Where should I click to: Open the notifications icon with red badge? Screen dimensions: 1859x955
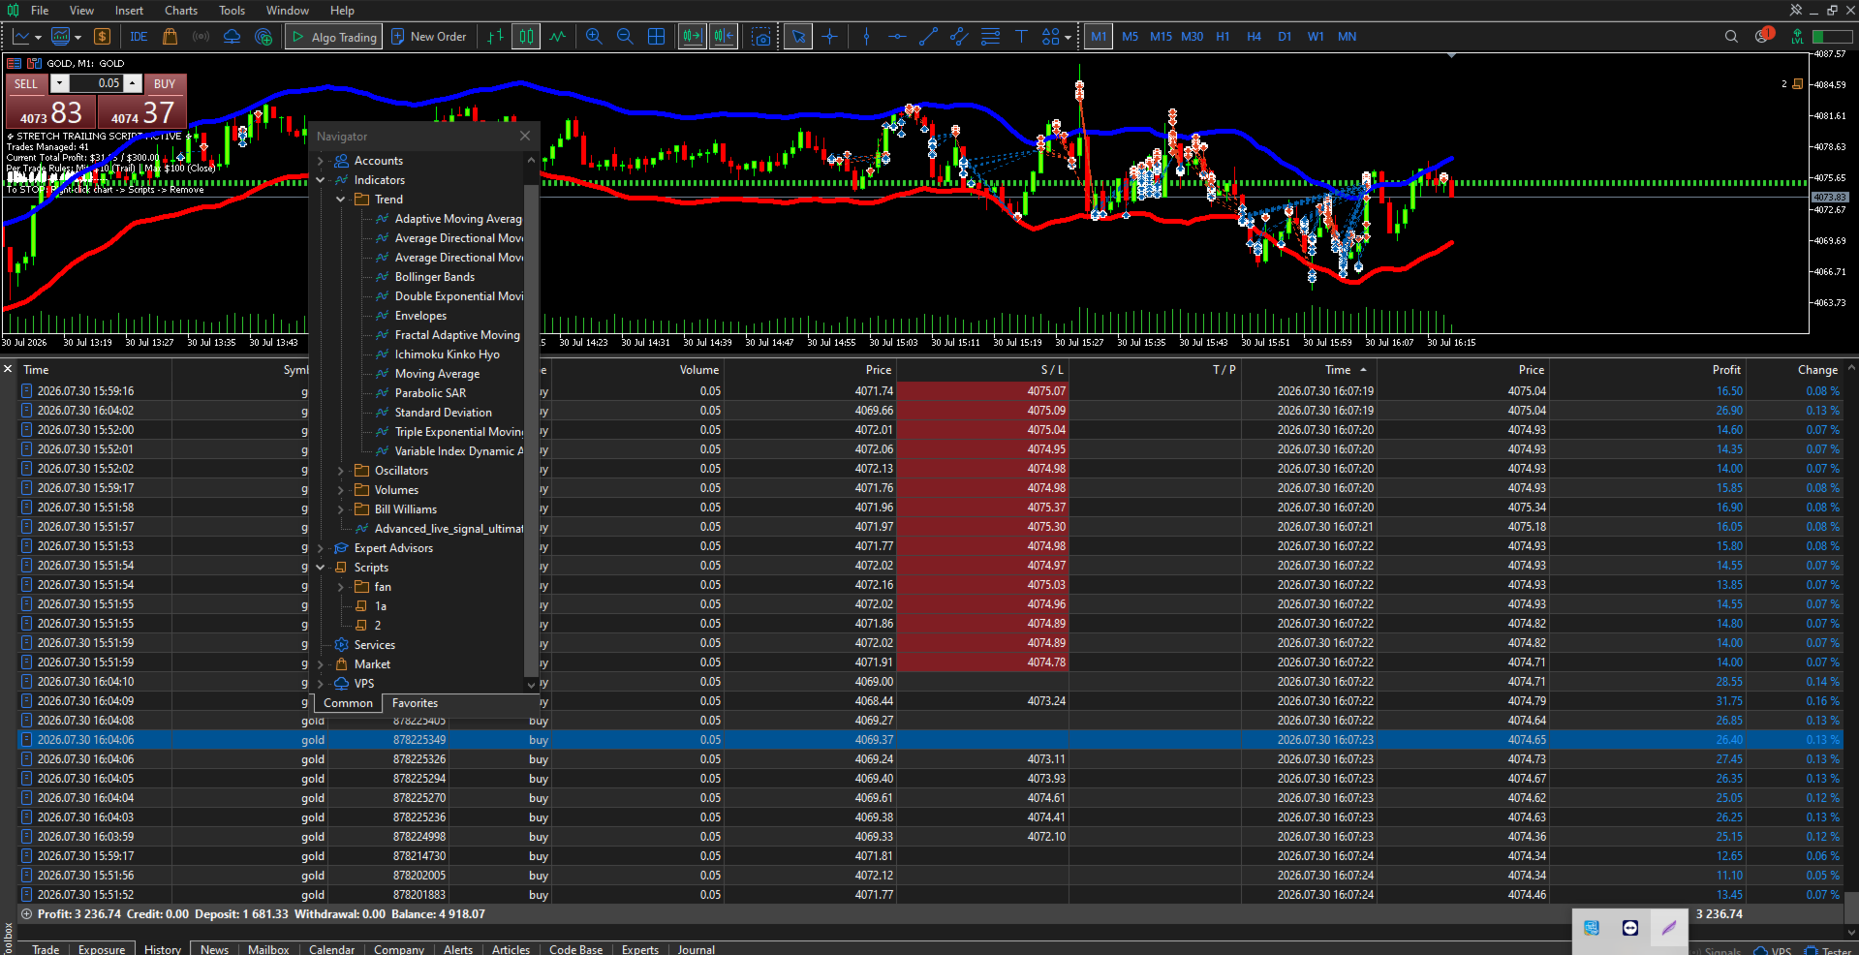coord(1763,36)
